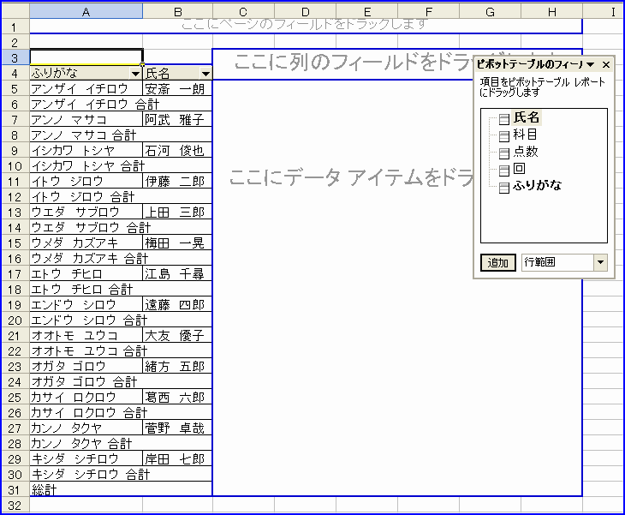This screenshot has width=625, height=515.
Task: Click cell 遠藤 四郎
Action: coord(177,305)
